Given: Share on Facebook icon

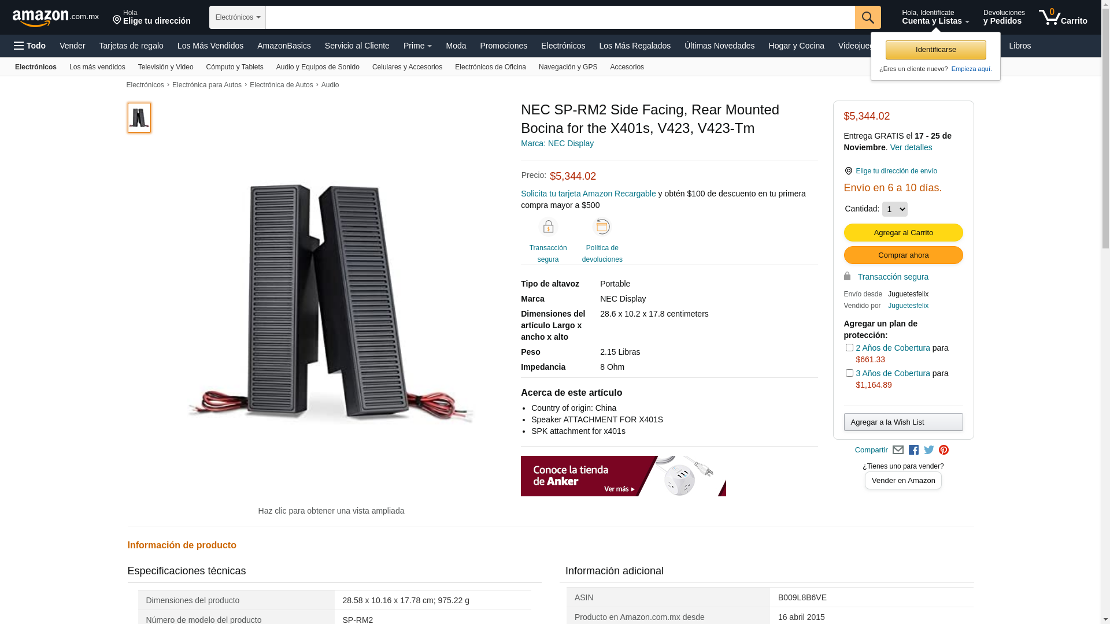Looking at the screenshot, I should click(913, 450).
